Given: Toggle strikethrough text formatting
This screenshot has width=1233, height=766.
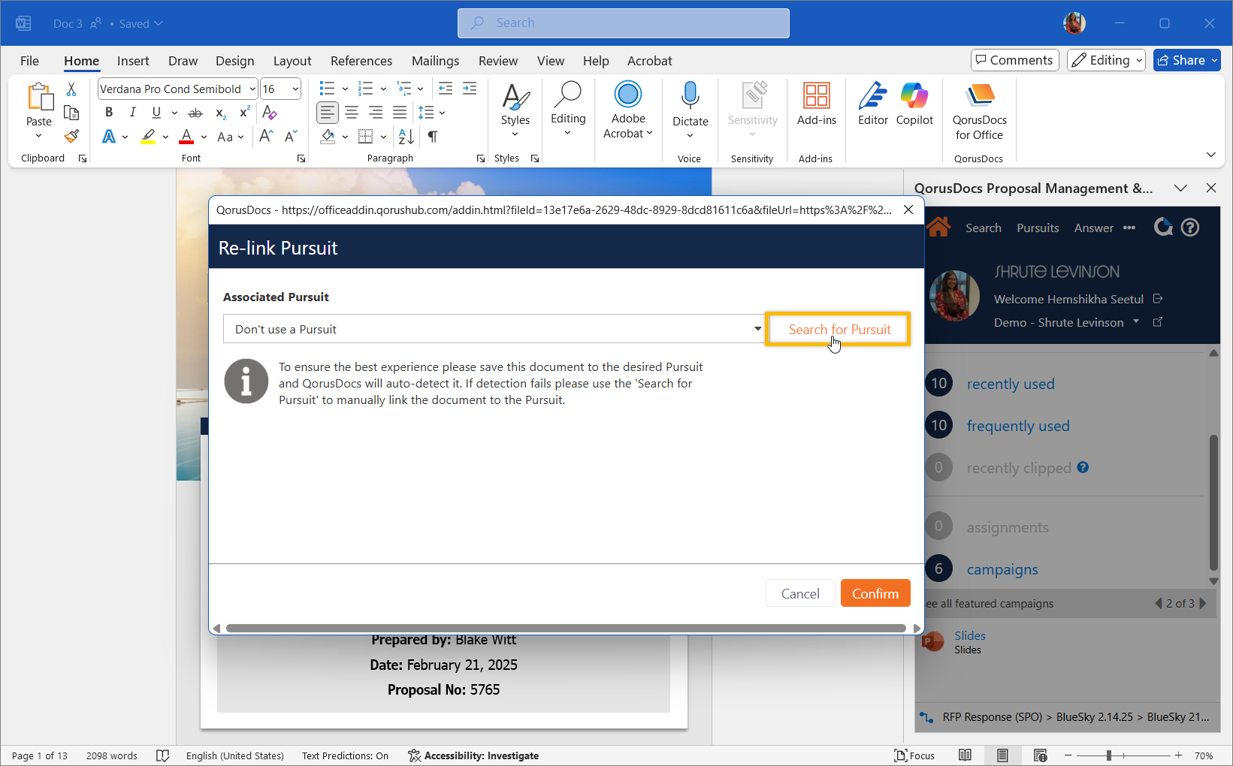Looking at the screenshot, I should pyautogui.click(x=195, y=113).
